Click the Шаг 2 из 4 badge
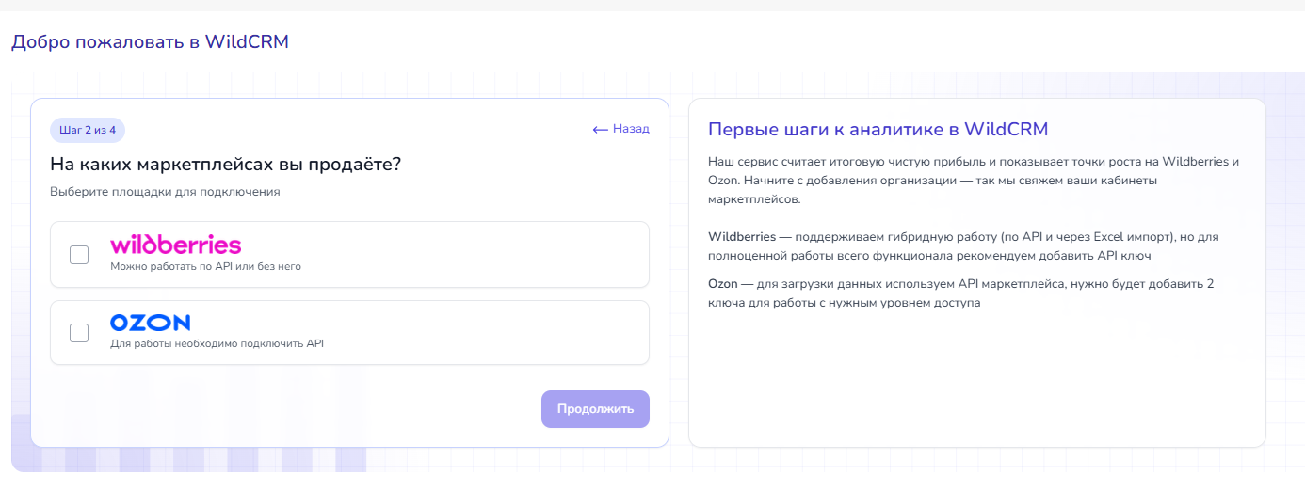Image resolution: width=1305 pixels, height=490 pixels. [x=88, y=130]
